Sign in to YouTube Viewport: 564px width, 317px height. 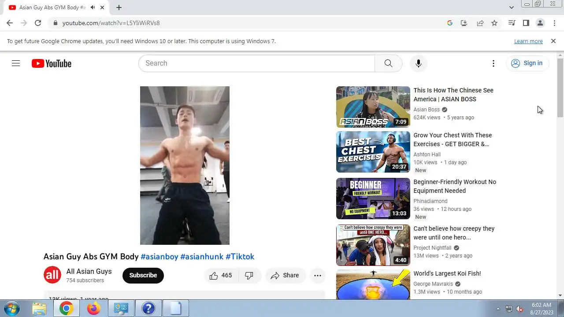tap(527, 63)
